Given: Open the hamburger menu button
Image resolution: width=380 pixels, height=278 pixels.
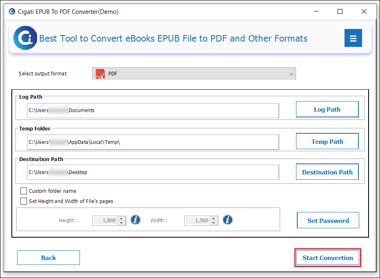Looking at the screenshot, I should pyautogui.click(x=353, y=38).
